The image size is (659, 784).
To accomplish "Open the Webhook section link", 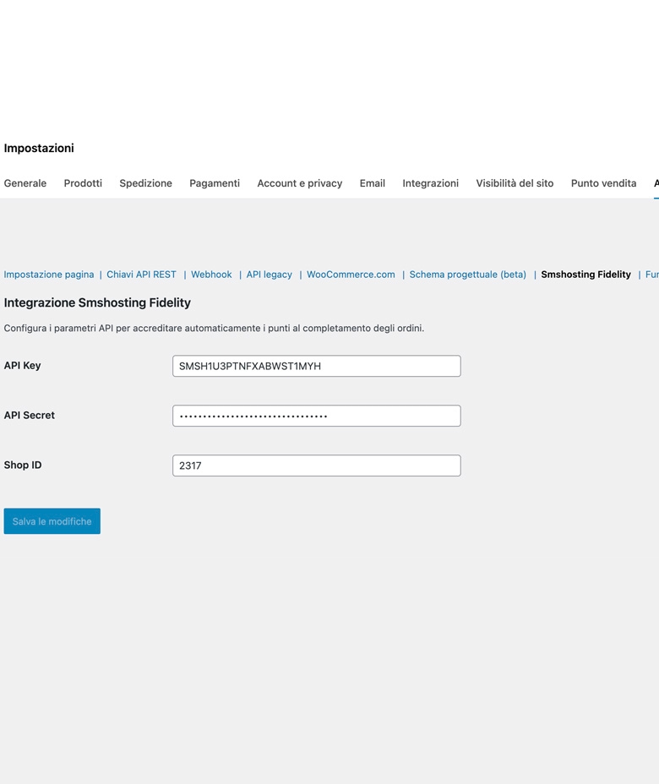I will click(x=211, y=275).
